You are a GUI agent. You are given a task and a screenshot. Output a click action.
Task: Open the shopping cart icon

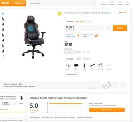pyautogui.click(x=120, y=3)
